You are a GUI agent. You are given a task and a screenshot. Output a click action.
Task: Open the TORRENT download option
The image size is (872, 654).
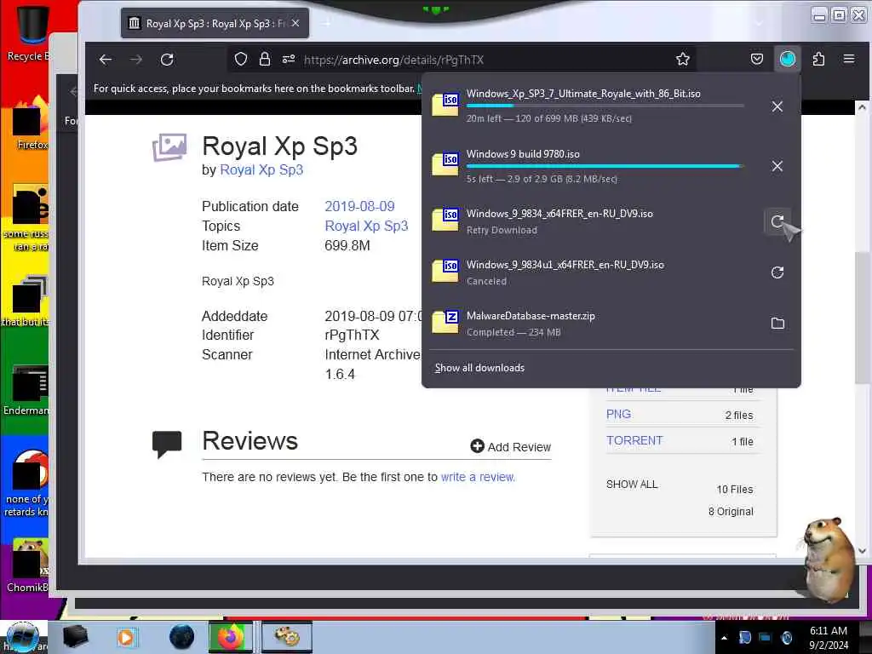(x=634, y=440)
